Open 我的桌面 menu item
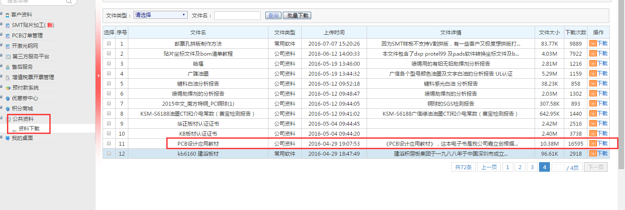The image size is (625, 210). (x=22, y=138)
